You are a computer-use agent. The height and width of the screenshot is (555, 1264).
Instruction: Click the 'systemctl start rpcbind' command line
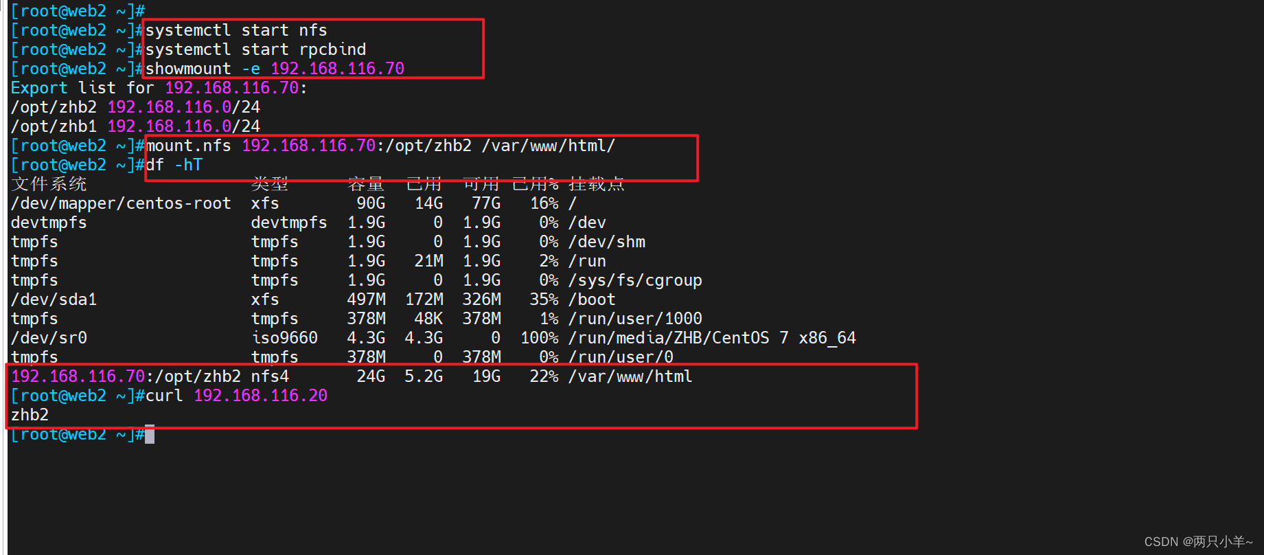click(256, 49)
